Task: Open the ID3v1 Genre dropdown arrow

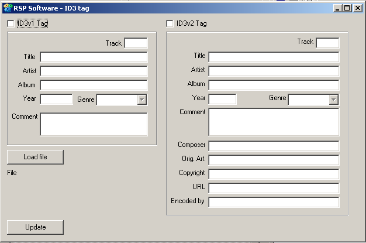Action: coord(141,100)
